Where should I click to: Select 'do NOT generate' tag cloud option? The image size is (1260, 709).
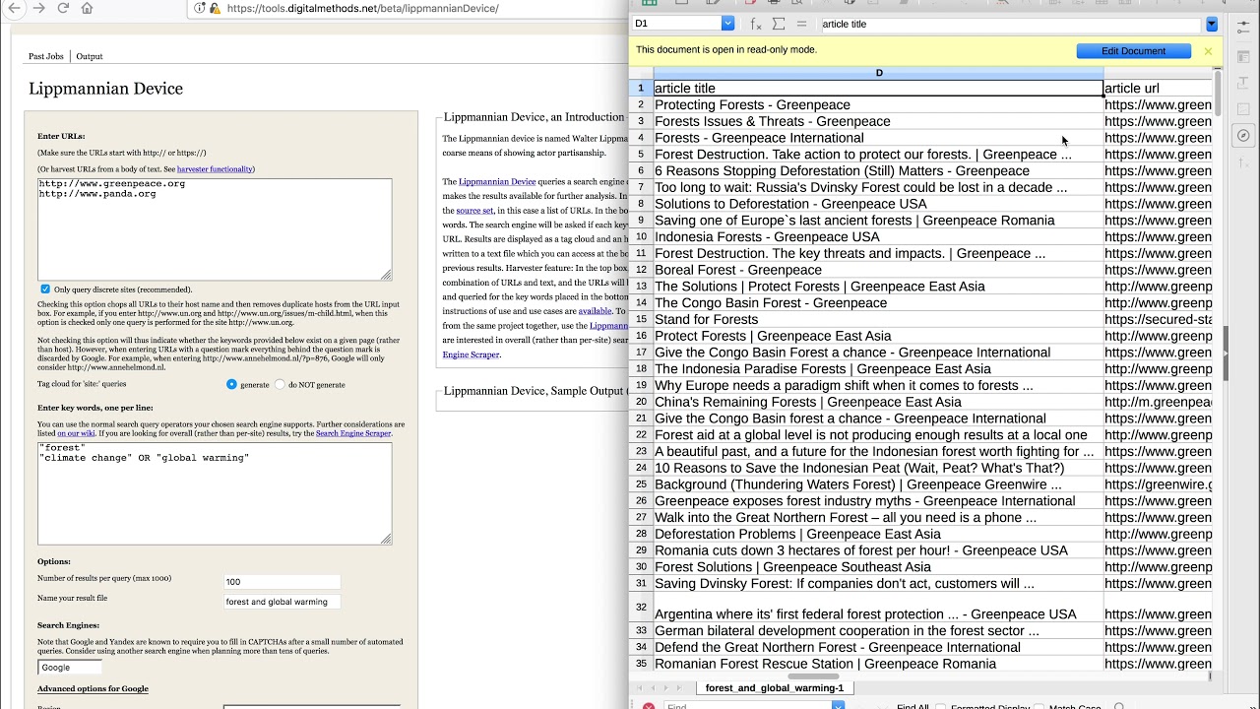point(280,384)
